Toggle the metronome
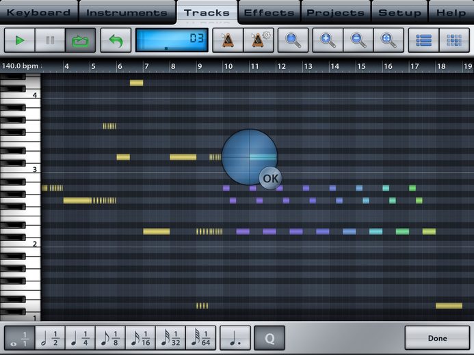Screen dimensions: 474x355 click(x=228, y=40)
